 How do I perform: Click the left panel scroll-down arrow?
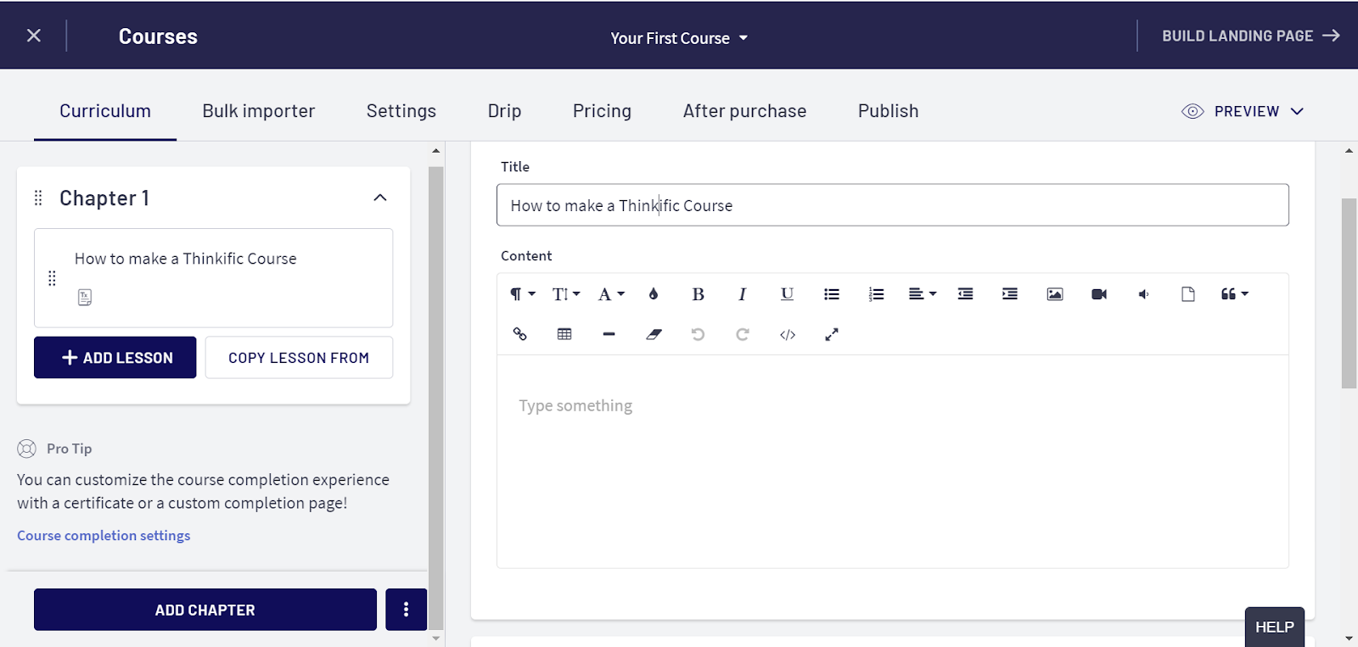click(436, 639)
